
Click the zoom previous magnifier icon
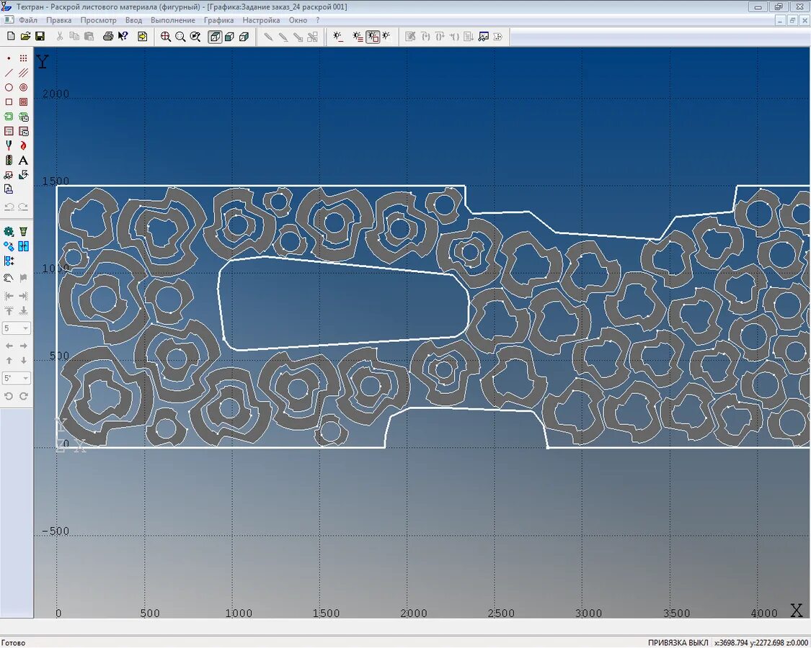(195, 36)
